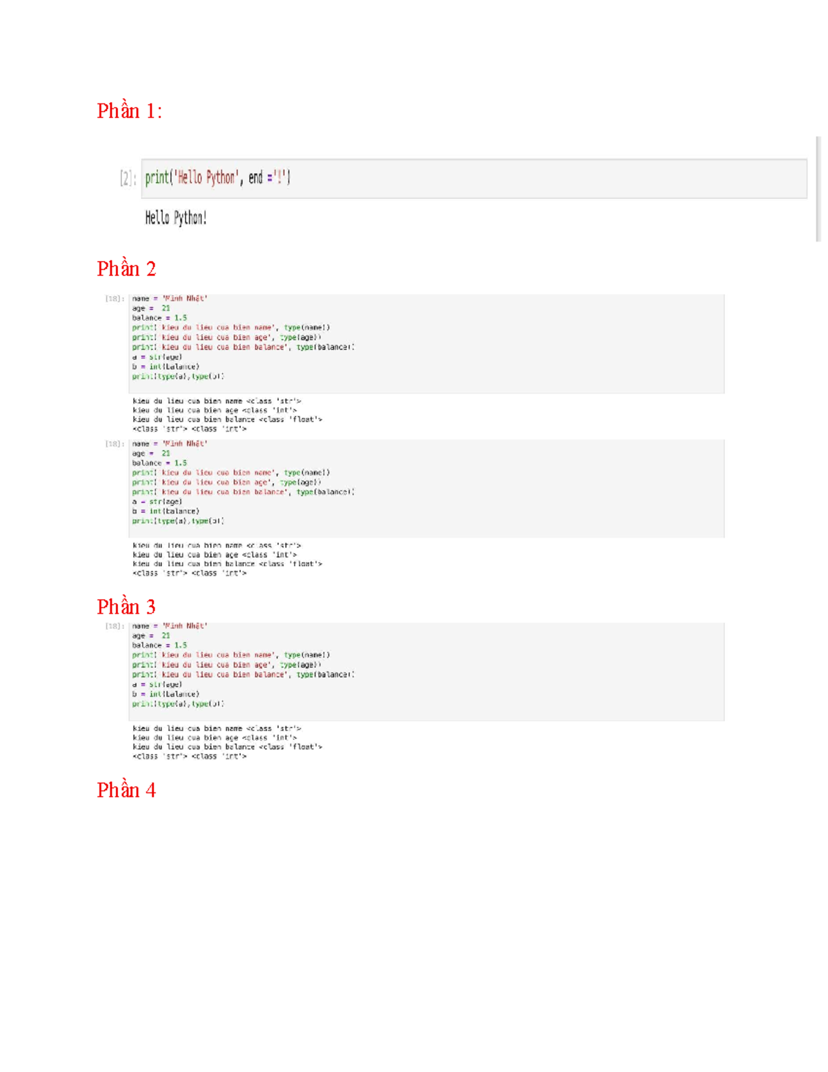
Task: Click the [2] cell prompt label
Action: point(127,178)
